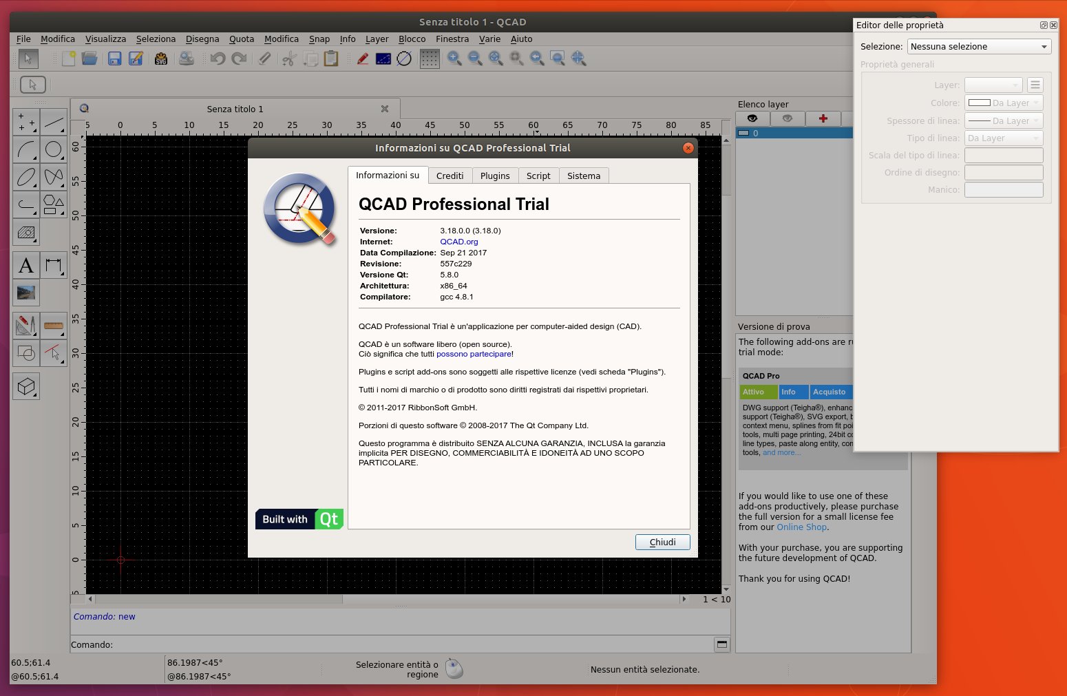Toggle the blue linetype mode icon
The height and width of the screenshot is (696, 1067).
click(x=383, y=59)
